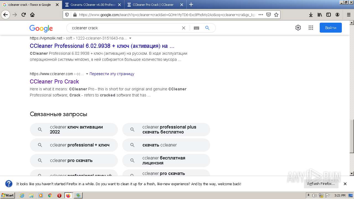This screenshot has width=354, height=199.
Task: Save page to Pocket
Action: point(268,15)
